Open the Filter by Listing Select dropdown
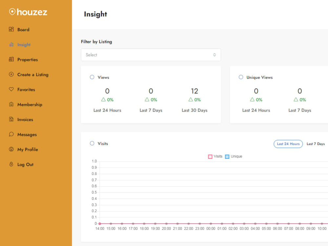Image resolution: width=328 pixels, height=246 pixels. (151, 55)
